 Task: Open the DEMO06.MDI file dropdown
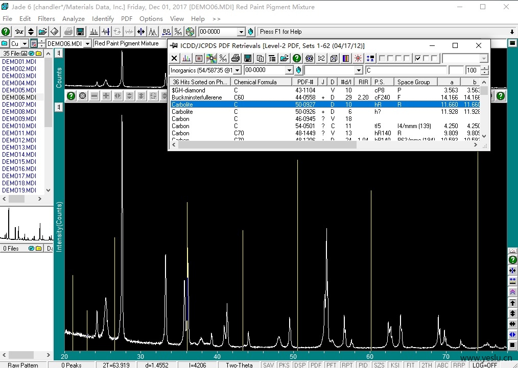(87, 43)
